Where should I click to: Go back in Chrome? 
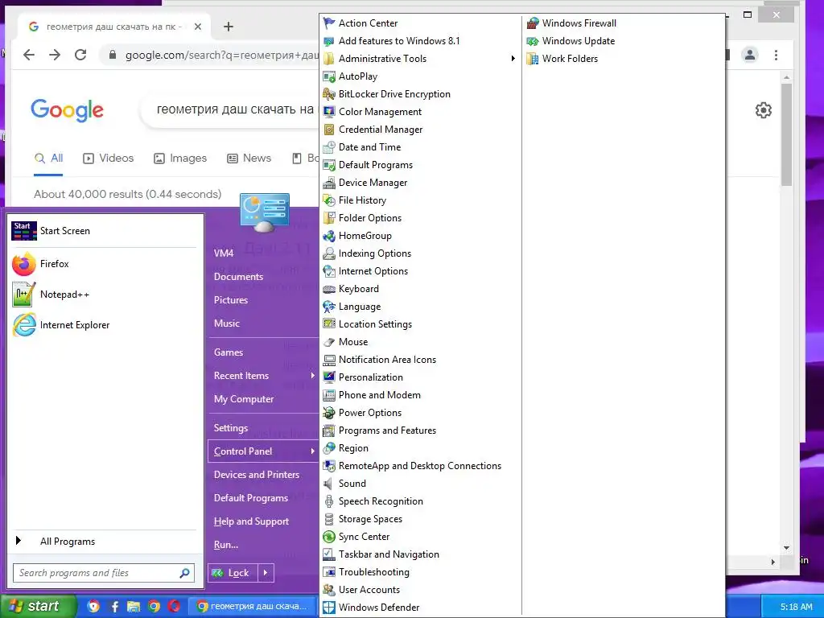[x=29, y=55]
